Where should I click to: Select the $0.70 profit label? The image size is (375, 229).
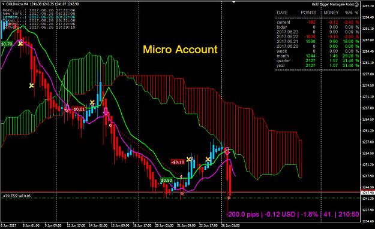point(7,44)
